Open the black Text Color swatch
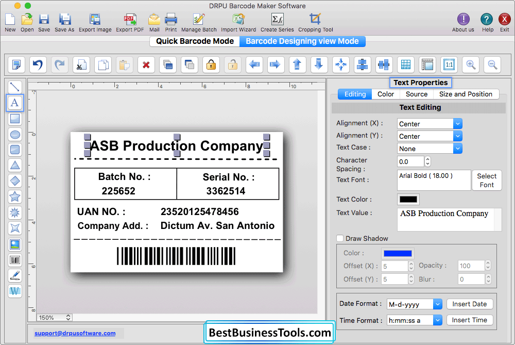Image resolution: width=515 pixels, height=345 pixels. point(408,199)
